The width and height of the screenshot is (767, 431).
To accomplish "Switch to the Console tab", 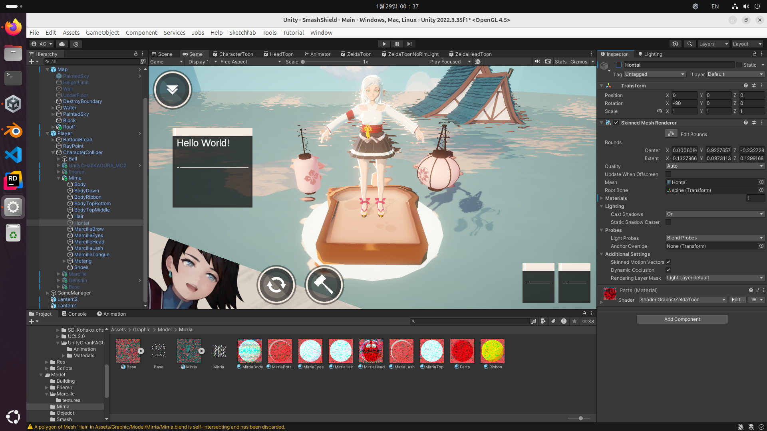I will tap(74, 314).
